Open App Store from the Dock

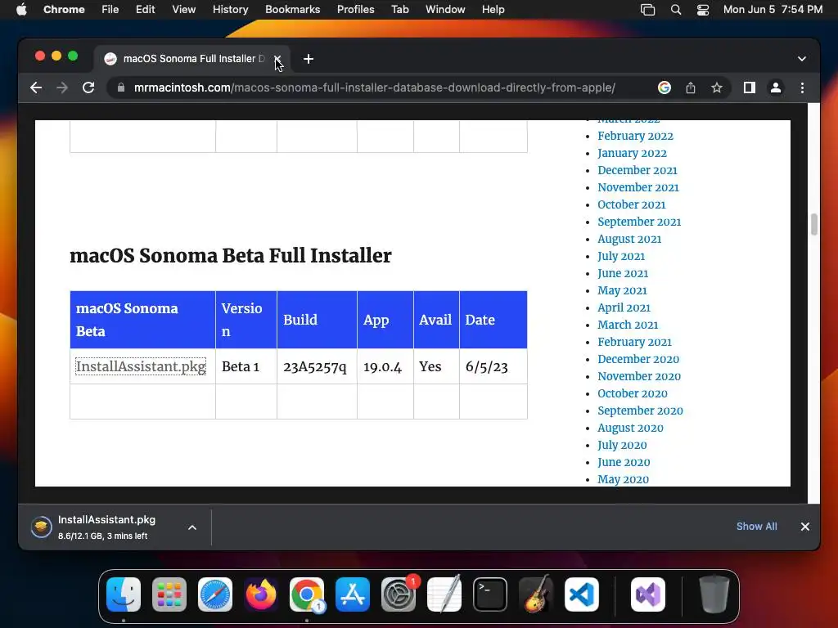click(x=353, y=594)
